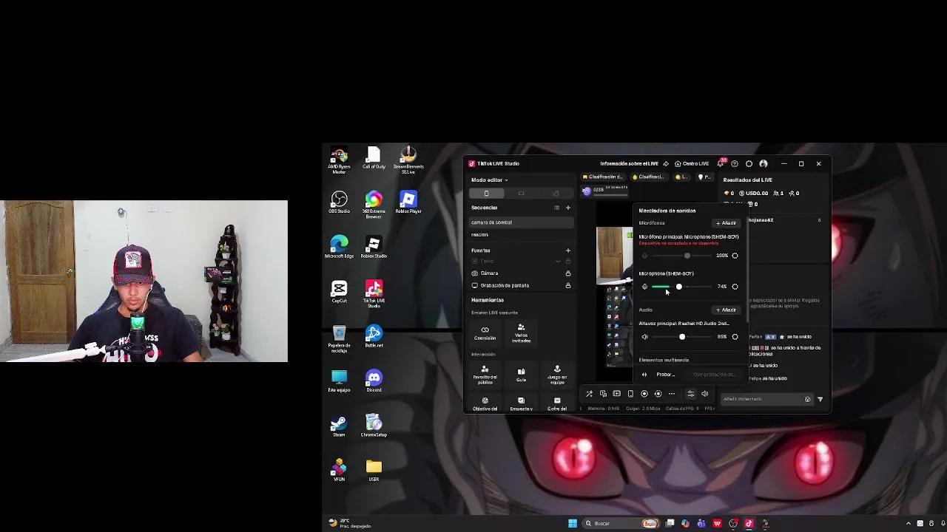Screen dimensions: 947x532
Task: Open TikTok LIVE Studio settings gear
Action: pyautogui.click(x=749, y=163)
